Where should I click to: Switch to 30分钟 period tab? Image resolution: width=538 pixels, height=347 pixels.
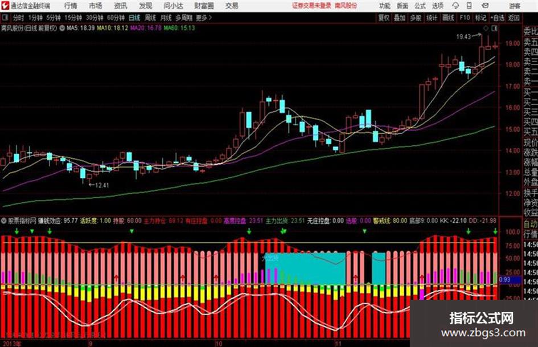tap(95, 18)
